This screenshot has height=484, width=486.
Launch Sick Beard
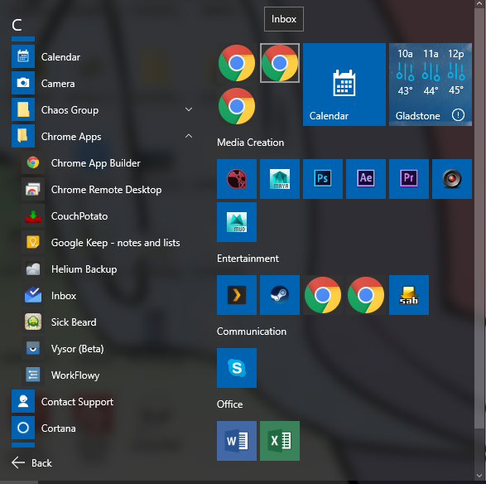108,322
